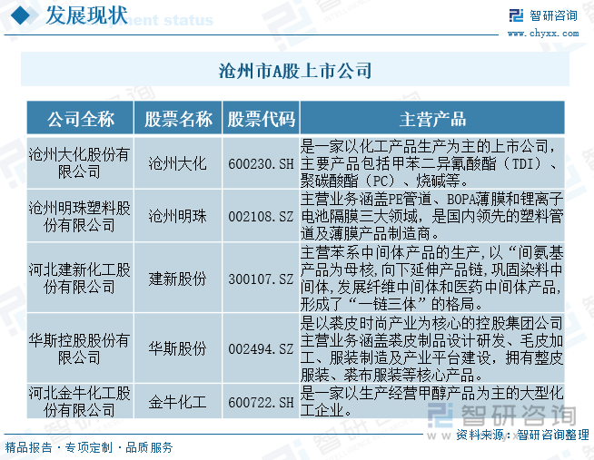The height and width of the screenshot is (460, 594).
Task: Select cell 河北金牛化工股份有限公司
Action: [x=80, y=401]
